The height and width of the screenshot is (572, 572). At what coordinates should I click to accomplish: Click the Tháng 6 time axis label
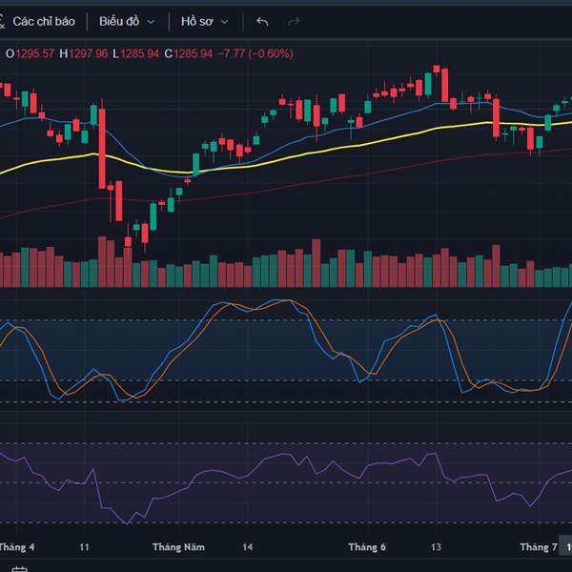pos(367,547)
